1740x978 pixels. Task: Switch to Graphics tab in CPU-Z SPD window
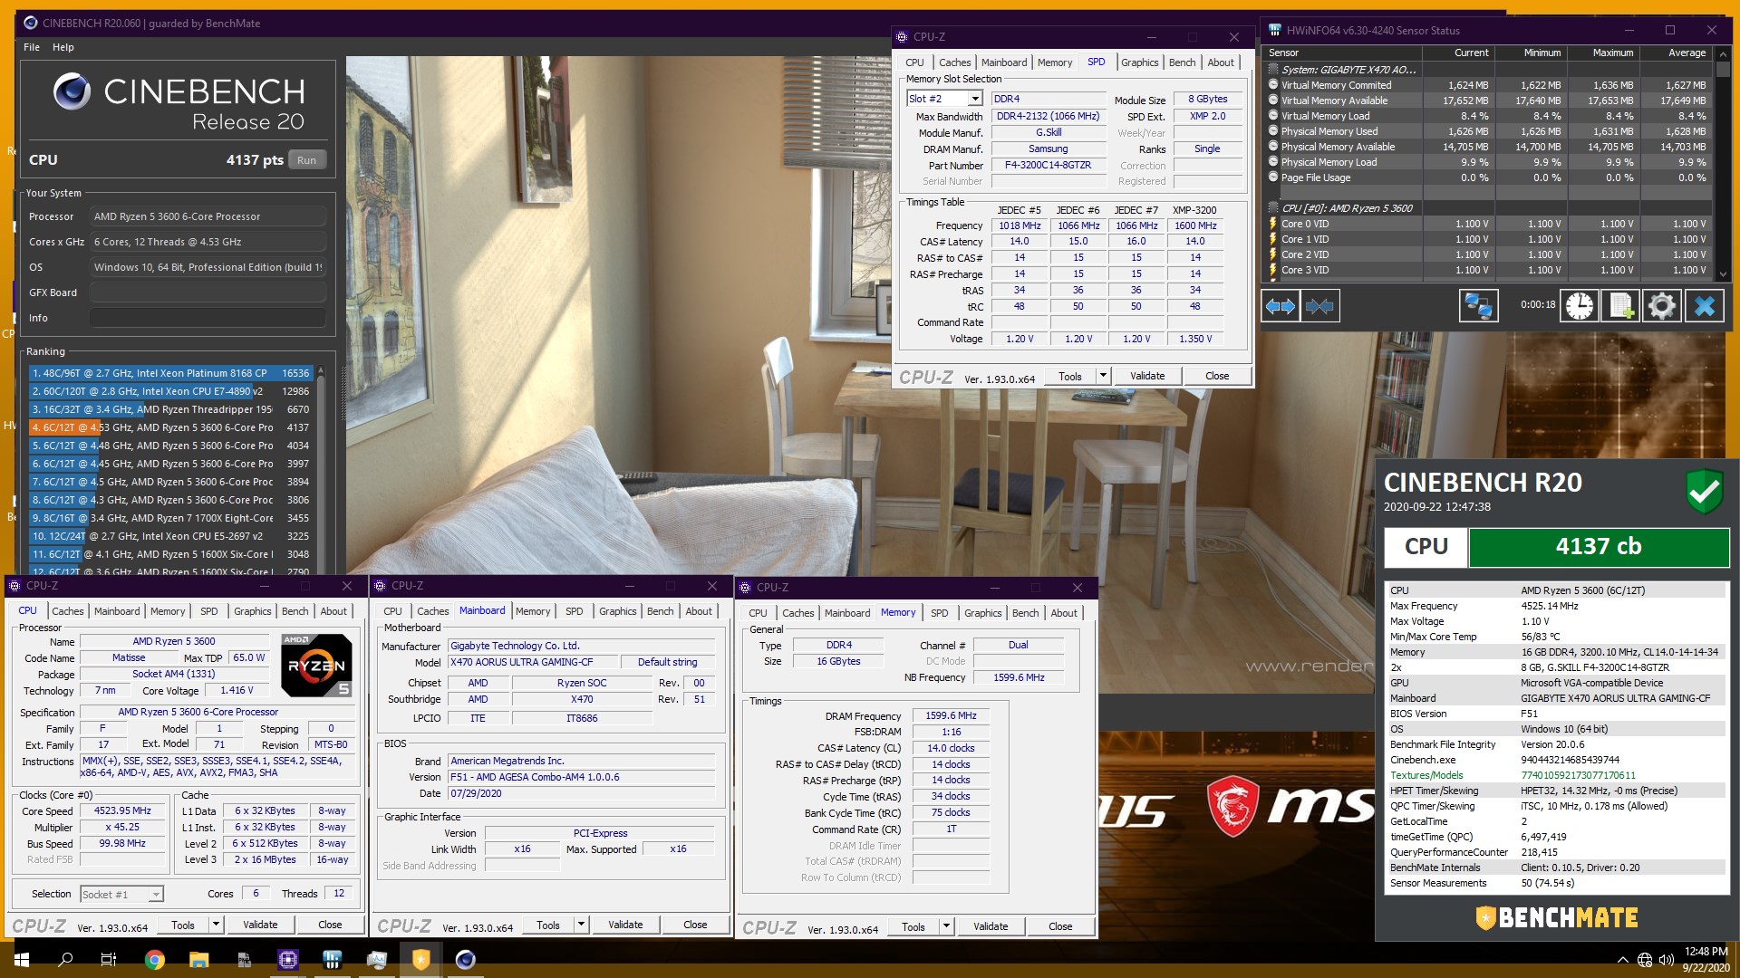1139,62
